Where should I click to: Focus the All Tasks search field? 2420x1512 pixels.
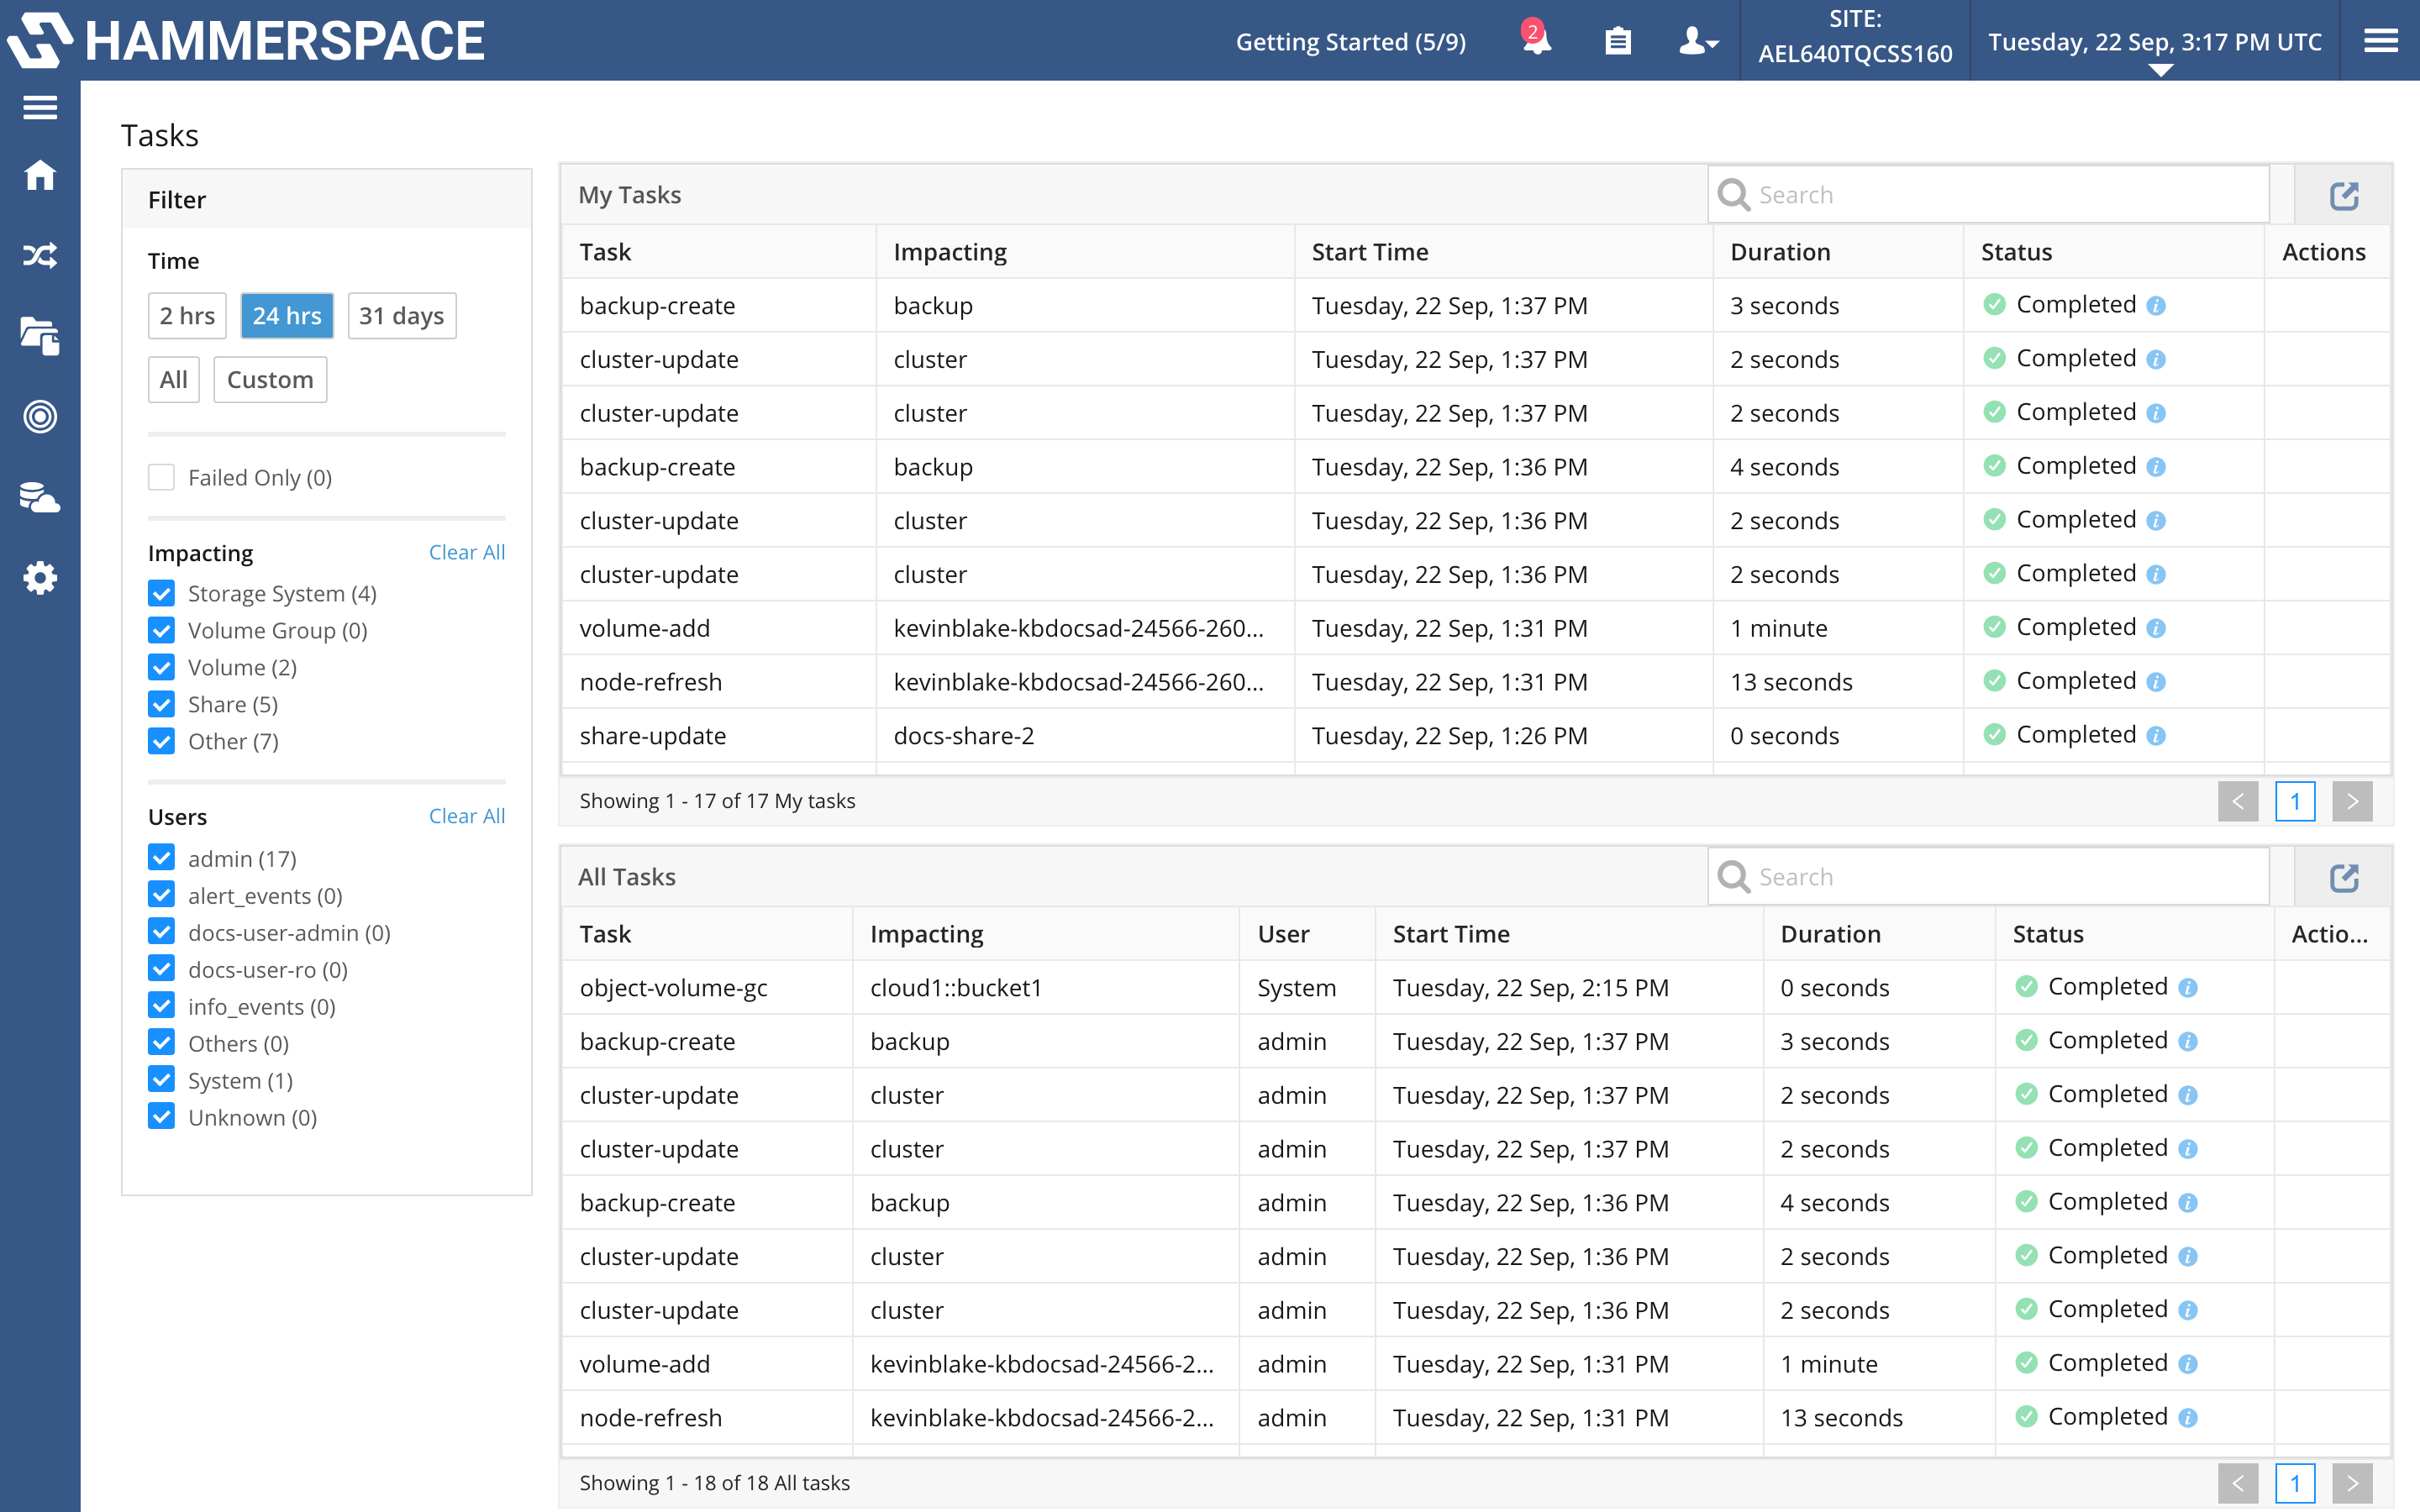pyautogui.click(x=1988, y=877)
